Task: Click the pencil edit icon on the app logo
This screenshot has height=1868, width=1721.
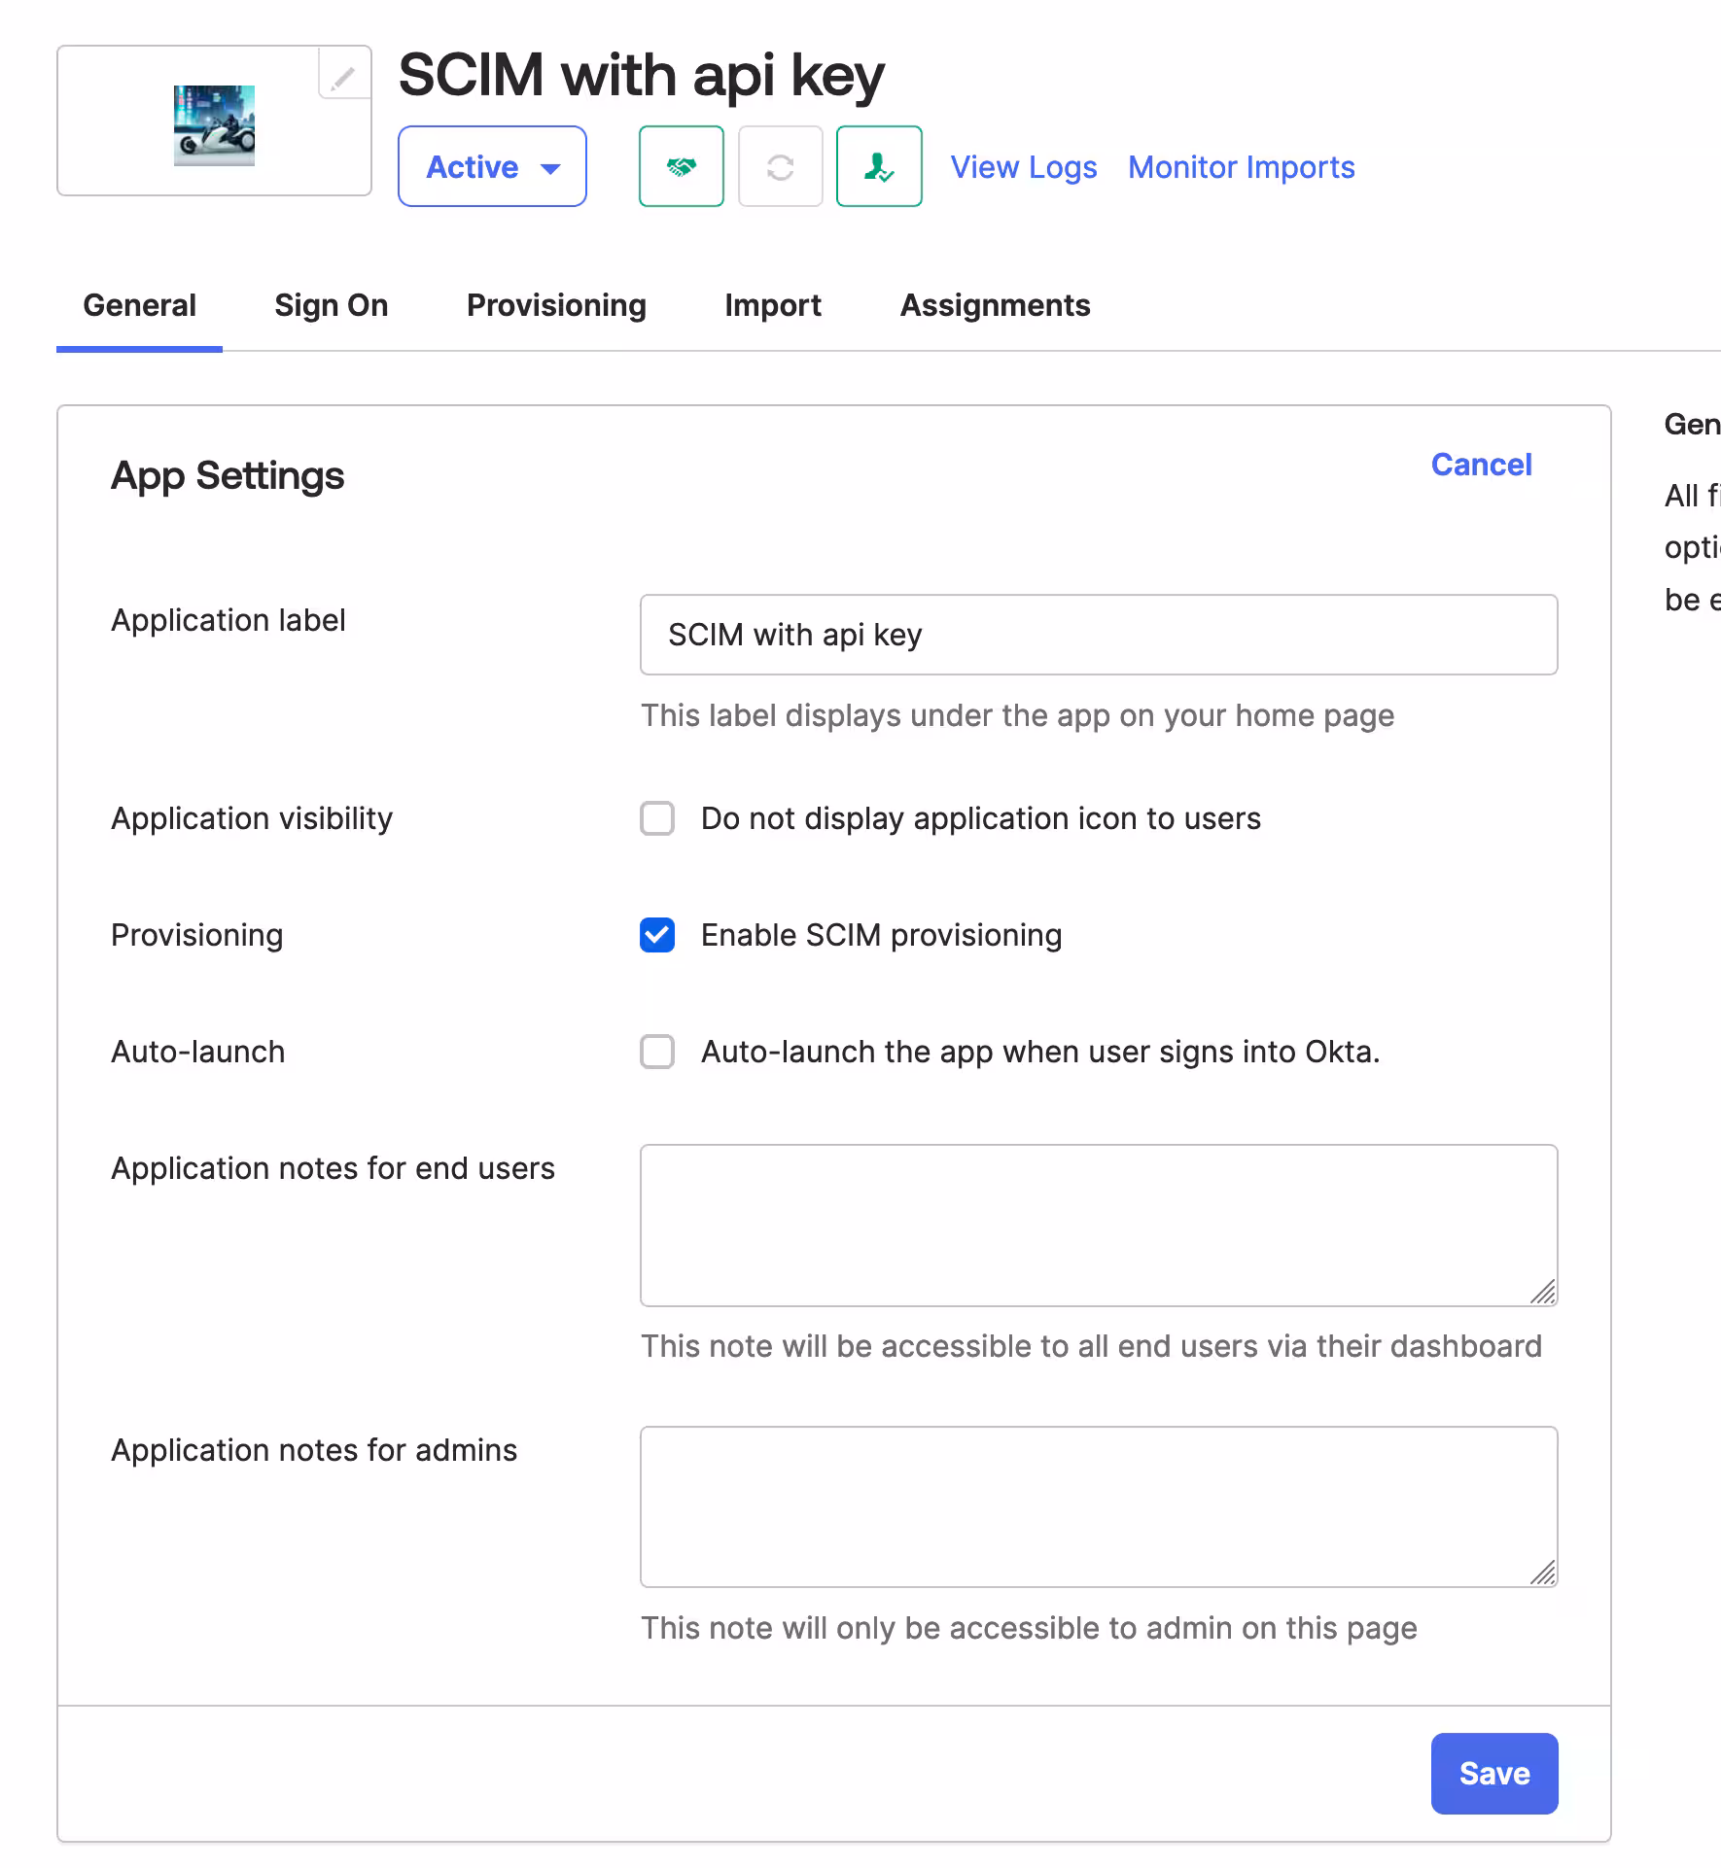Action: (x=342, y=80)
